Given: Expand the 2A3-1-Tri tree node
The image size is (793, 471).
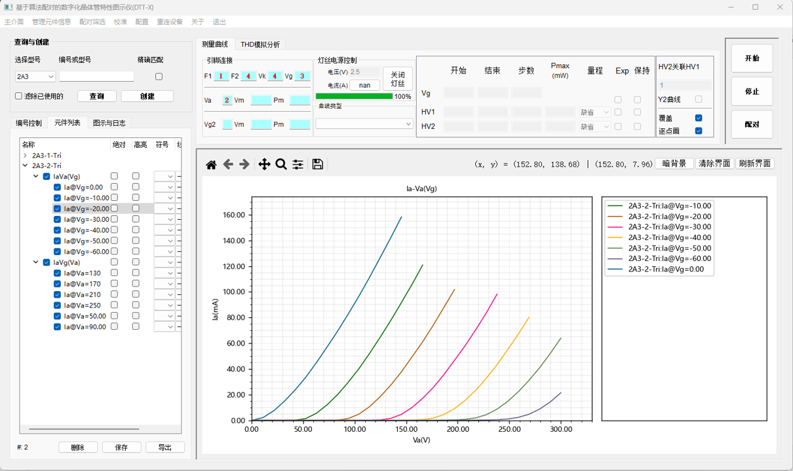Looking at the screenshot, I should click(25, 156).
